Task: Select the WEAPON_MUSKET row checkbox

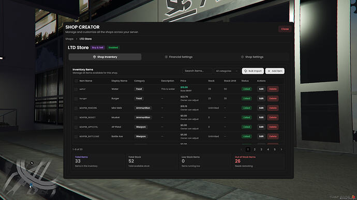Action: click(x=76, y=118)
